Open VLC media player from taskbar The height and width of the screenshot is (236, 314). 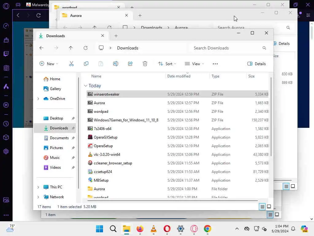pyautogui.click(x=153, y=229)
